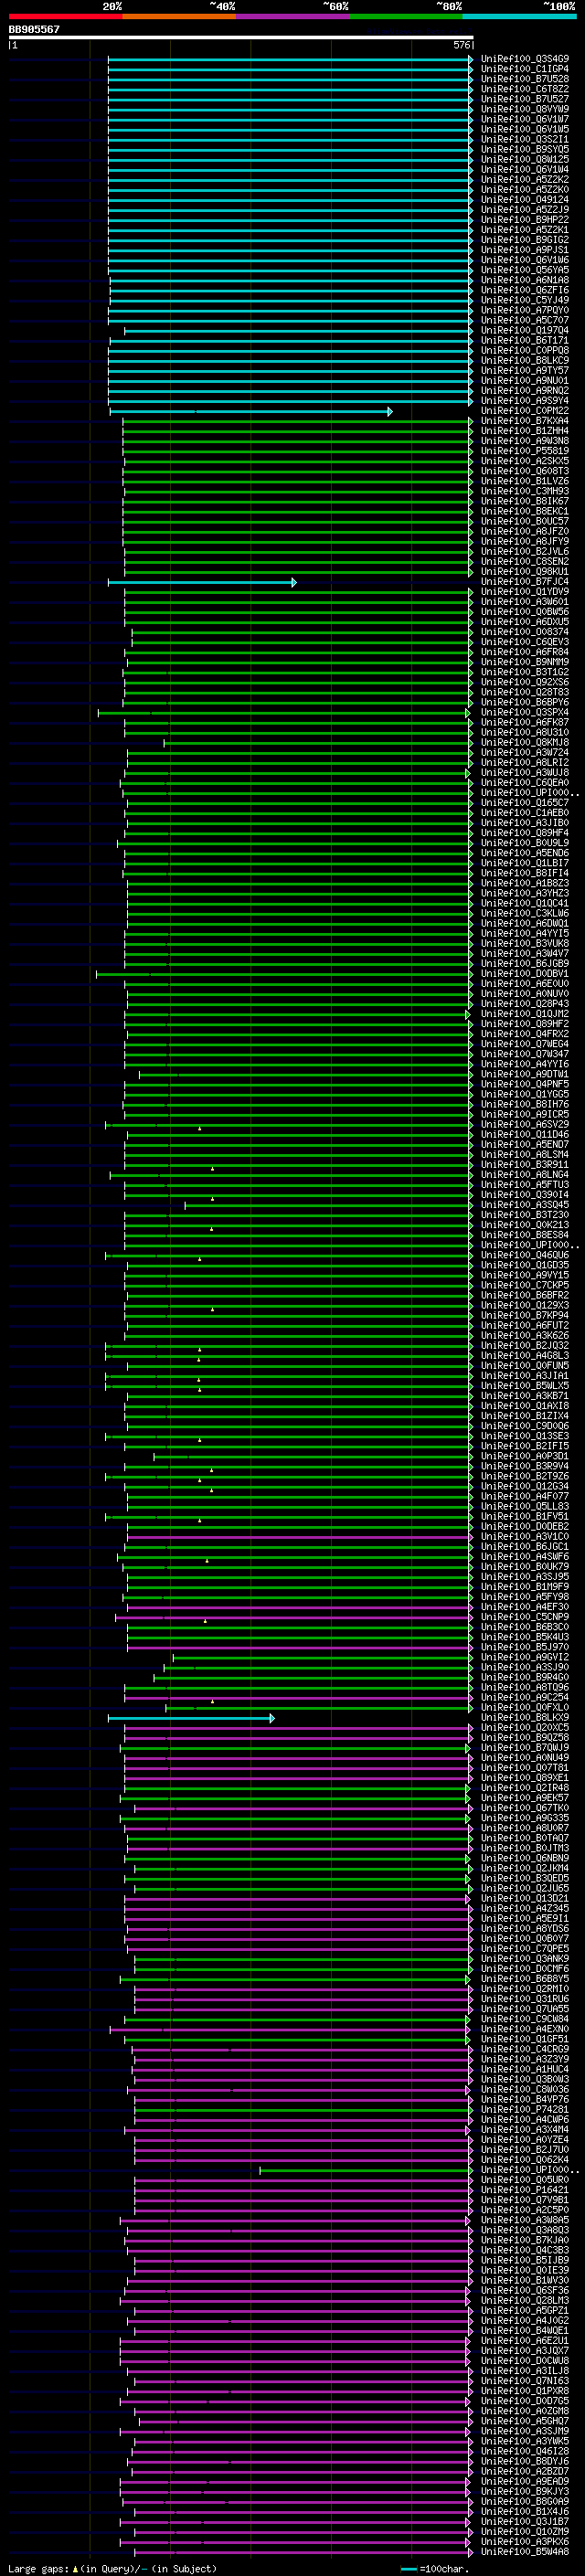Click the cyan =100char. scale bar

click(x=410, y=2569)
